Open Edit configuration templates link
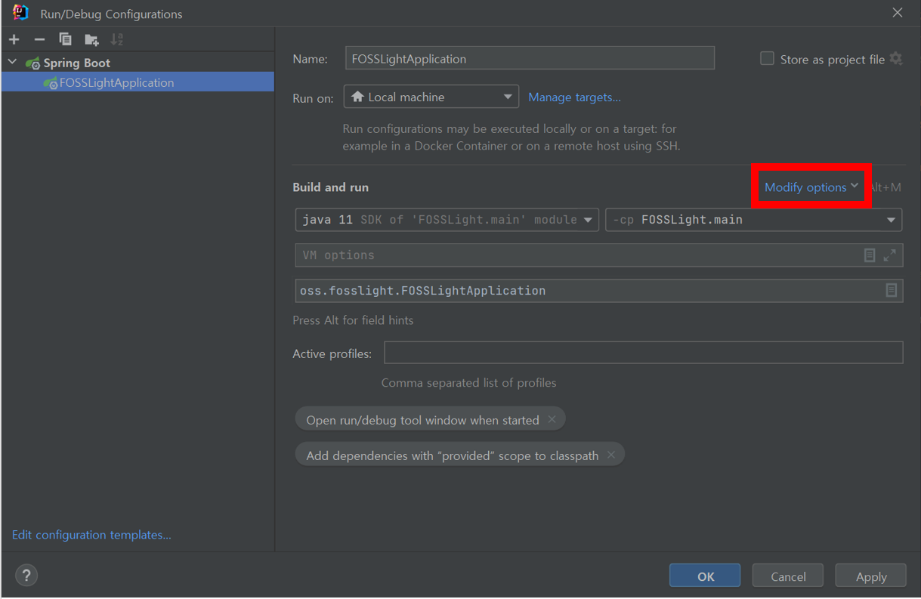 click(91, 535)
